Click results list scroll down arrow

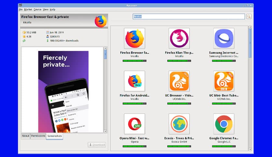point(250,150)
